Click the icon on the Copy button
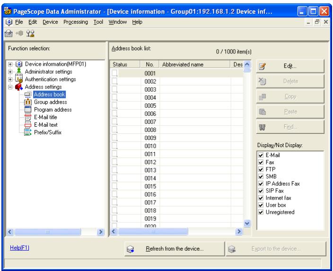This screenshot has width=333, height=271. (x=262, y=96)
